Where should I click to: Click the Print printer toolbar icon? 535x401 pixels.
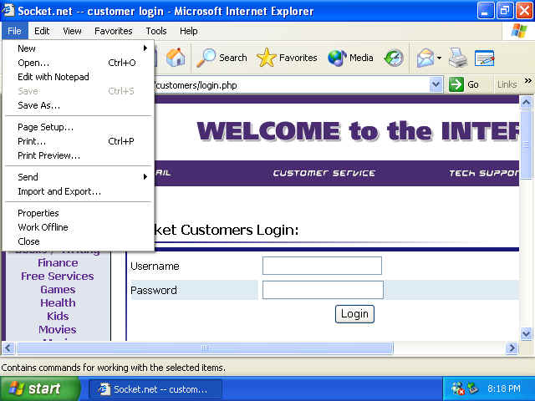coord(458,58)
